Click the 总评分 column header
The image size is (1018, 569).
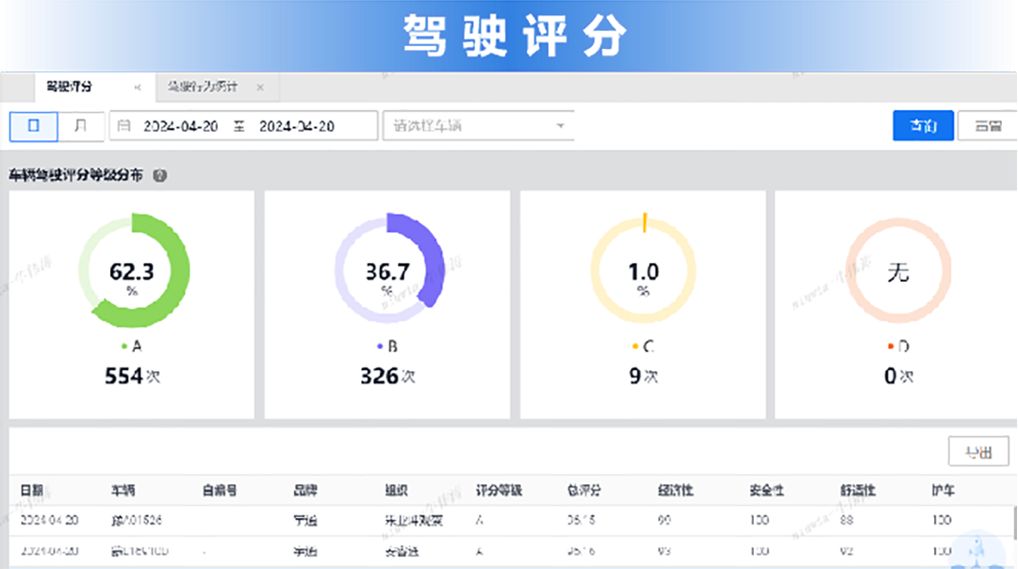coord(583,491)
